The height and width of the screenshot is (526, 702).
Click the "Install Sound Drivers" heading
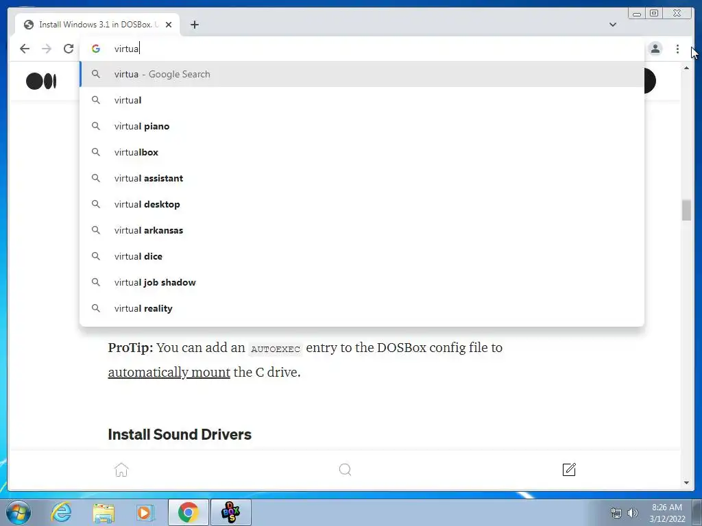pos(180,434)
